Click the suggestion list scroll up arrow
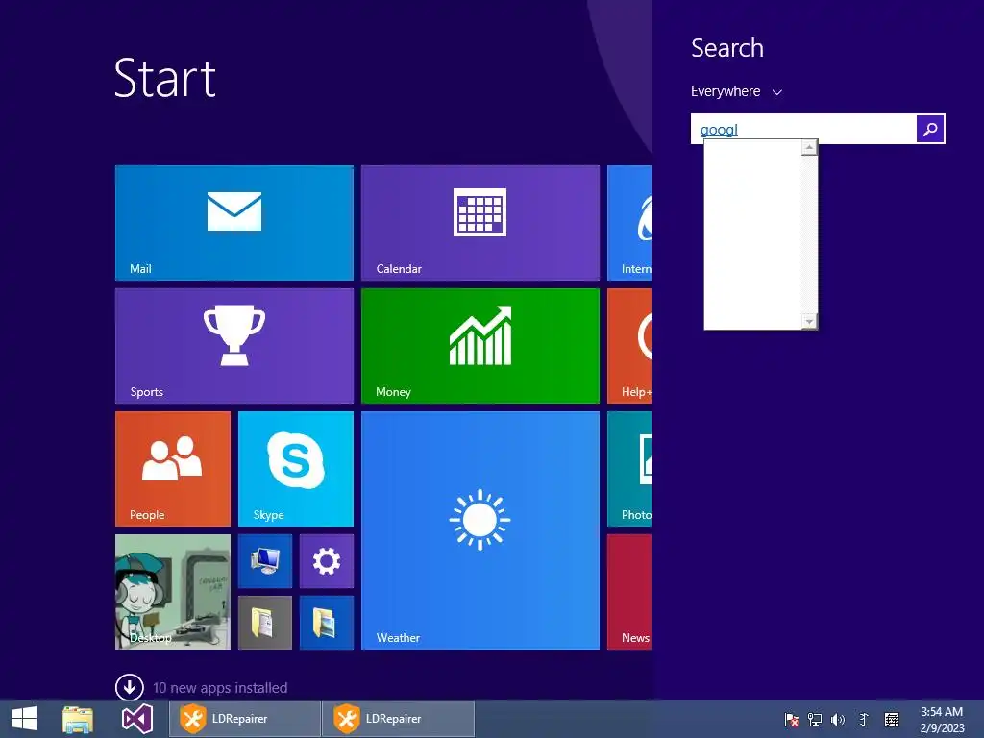Viewport: 984px width, 738px height. click(x=809, y=147)
